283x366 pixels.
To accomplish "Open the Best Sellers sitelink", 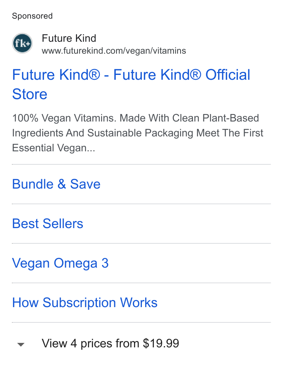I will pyautogui.click(x=48, y=223).
